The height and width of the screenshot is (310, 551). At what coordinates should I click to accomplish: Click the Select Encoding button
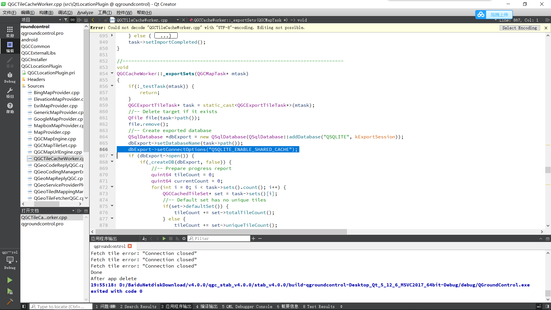519,28
